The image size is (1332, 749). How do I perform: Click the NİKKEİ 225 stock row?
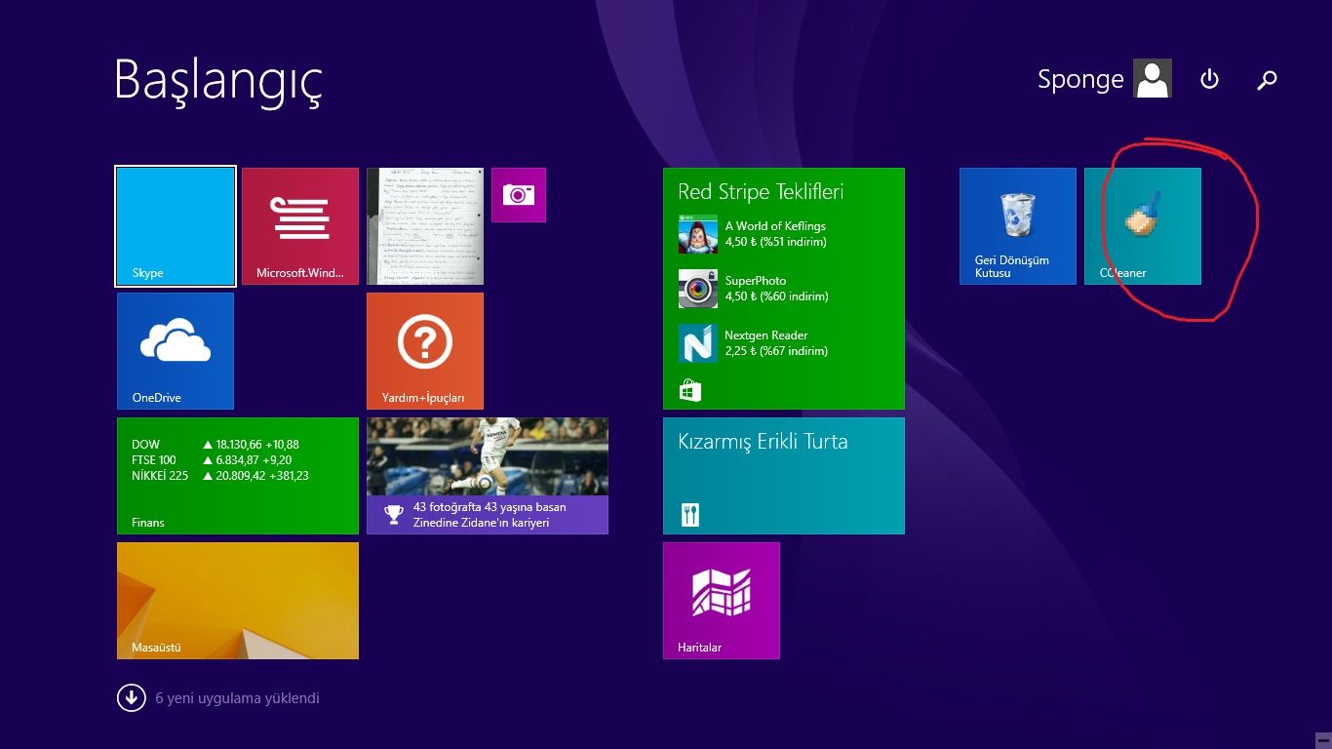point(220,476)
